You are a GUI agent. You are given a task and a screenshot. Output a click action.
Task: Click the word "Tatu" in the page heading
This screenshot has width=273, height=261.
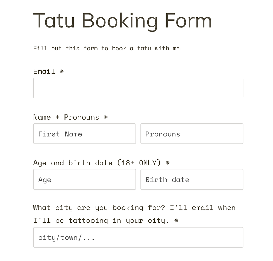click(54, 20)
